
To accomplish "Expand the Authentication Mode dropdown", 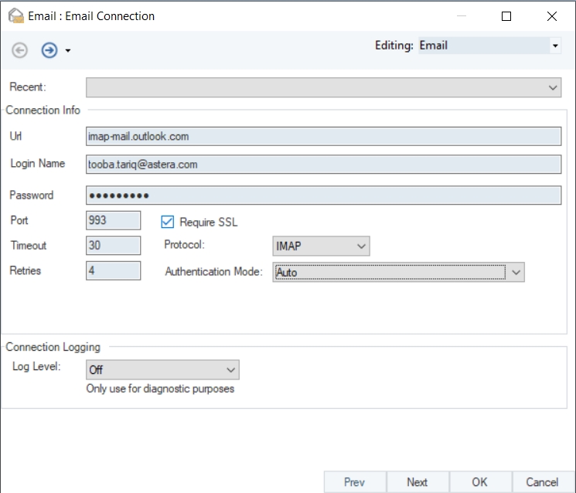I will coord(398,272).
